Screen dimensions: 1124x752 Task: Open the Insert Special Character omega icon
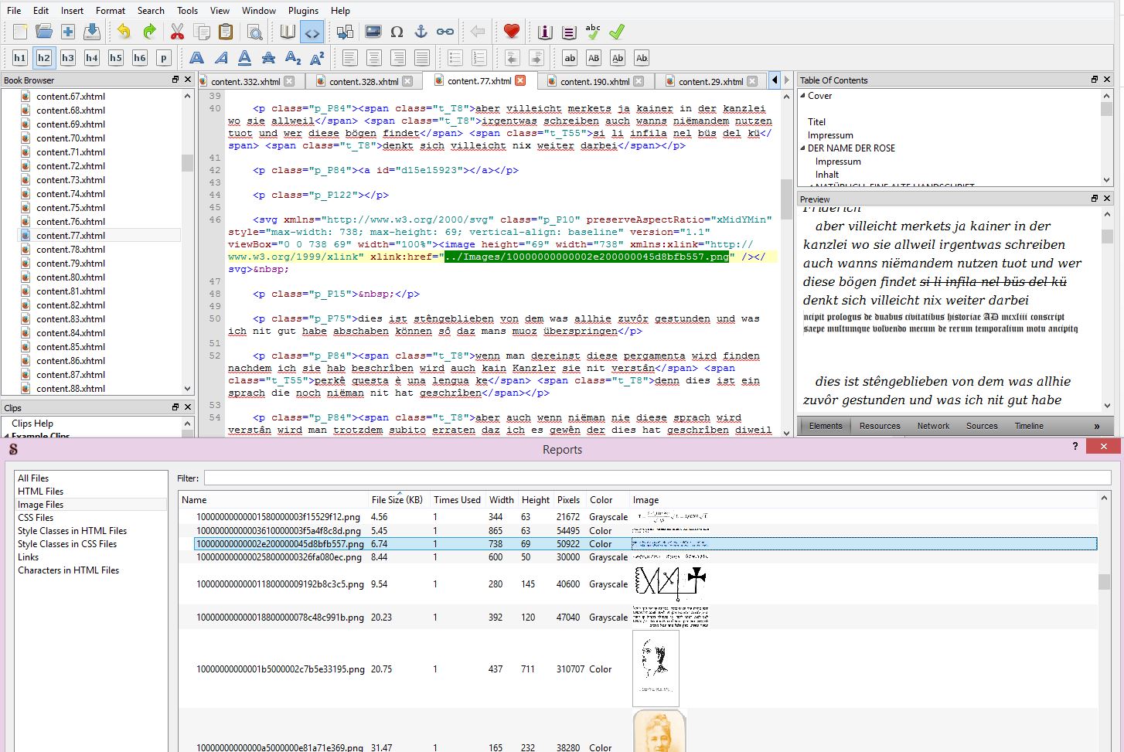(397, 32)
